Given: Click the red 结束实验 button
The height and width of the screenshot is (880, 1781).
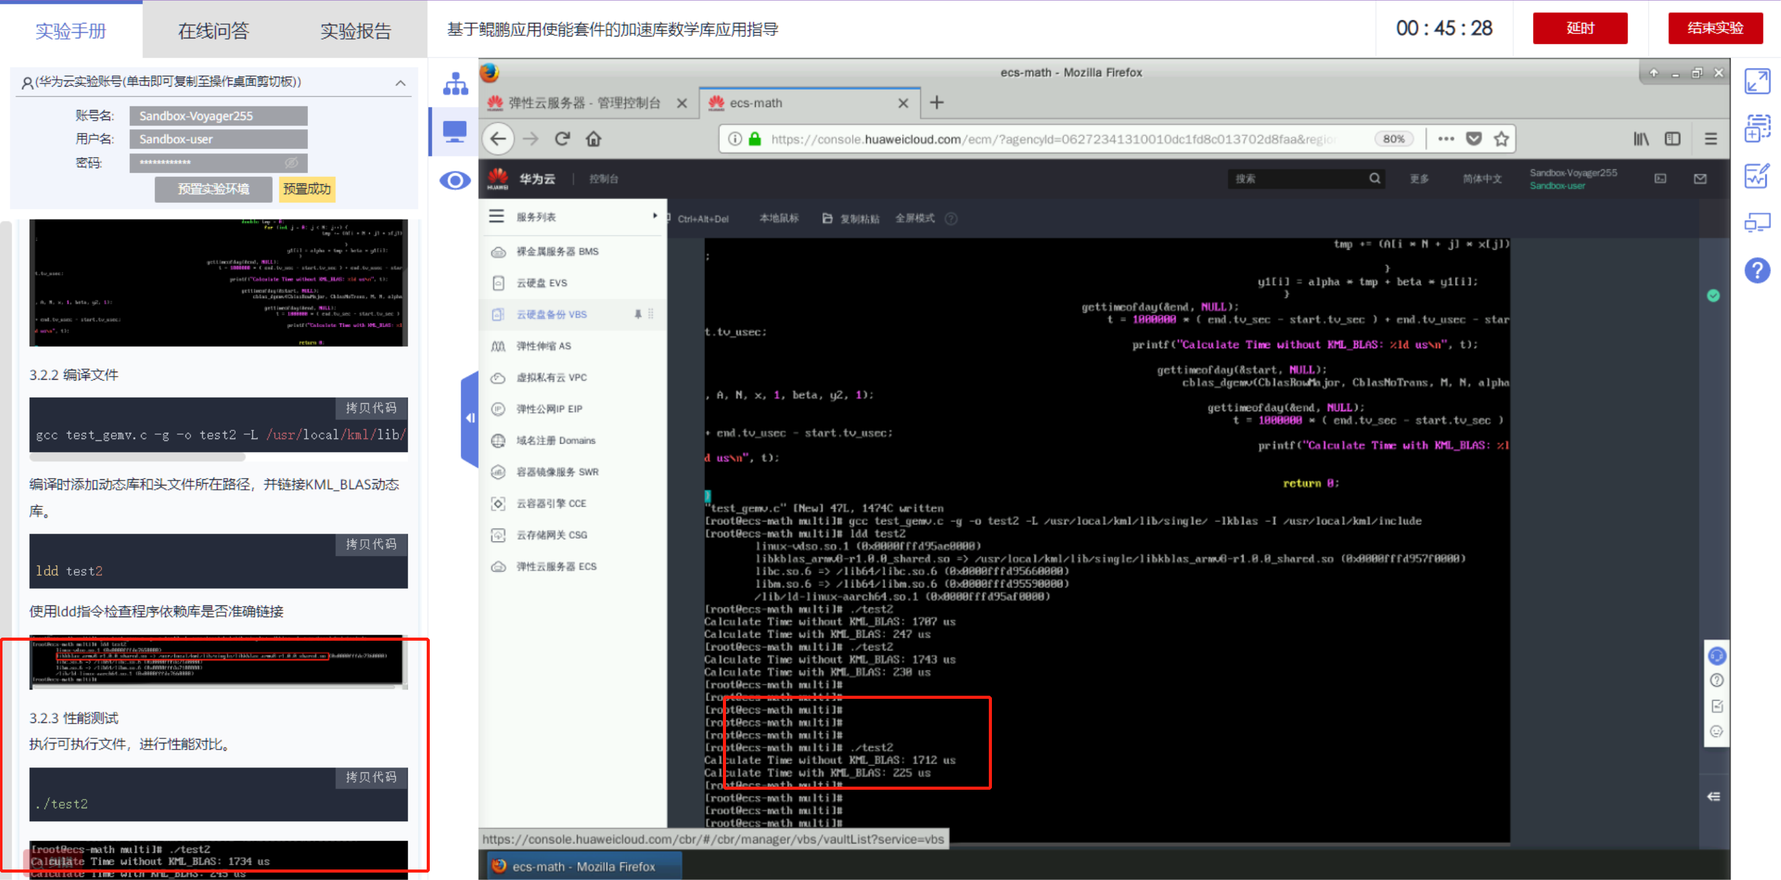Looking at the screenshot, I should pyautogui.click(x=1715, y=28).
